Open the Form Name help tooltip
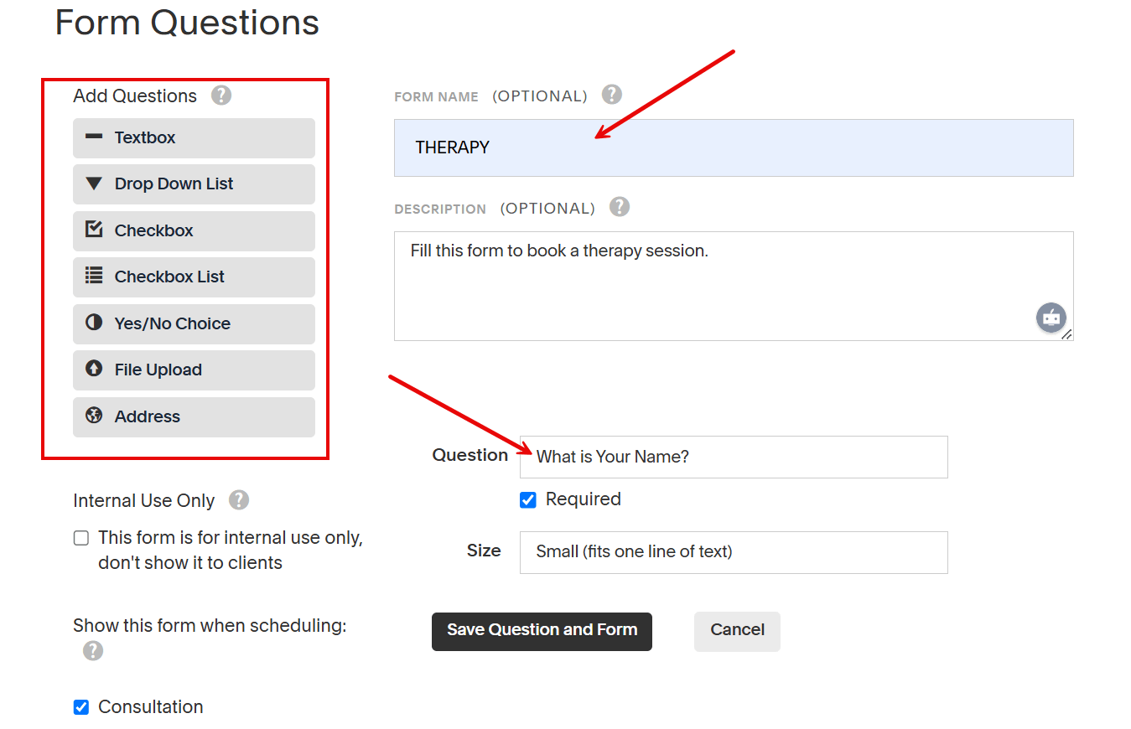This screenshot has width=1131, height=729. point(611,94)
